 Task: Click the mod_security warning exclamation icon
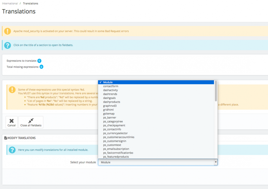tap(8, 31)
